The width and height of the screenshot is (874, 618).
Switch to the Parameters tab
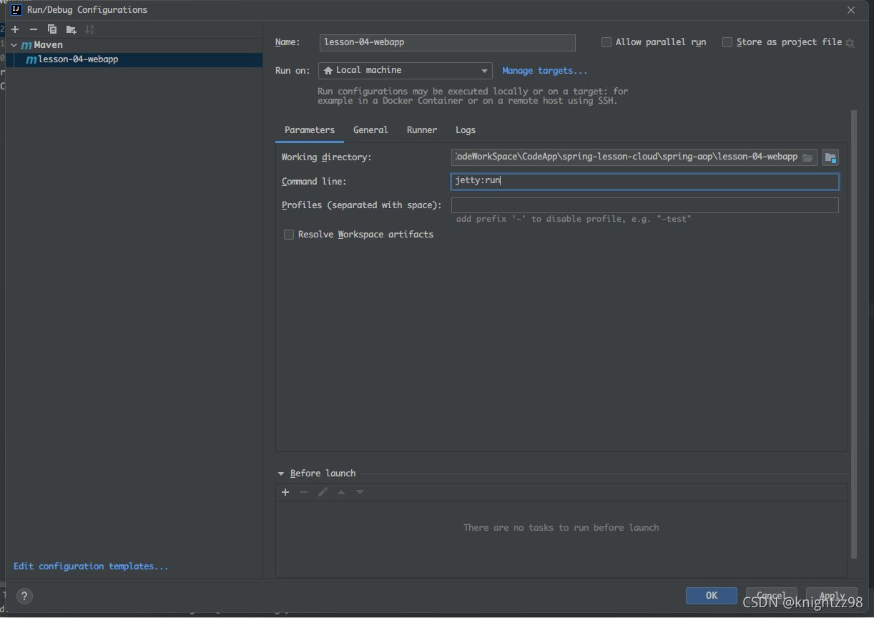click(310, 130)
